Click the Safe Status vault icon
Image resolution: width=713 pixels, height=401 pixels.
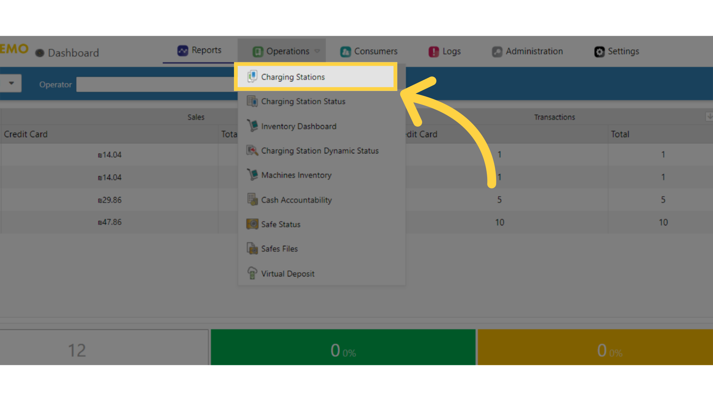(253, 224)
